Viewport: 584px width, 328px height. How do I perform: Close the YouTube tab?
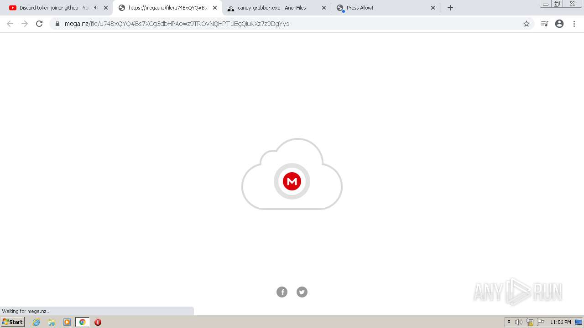106,8
